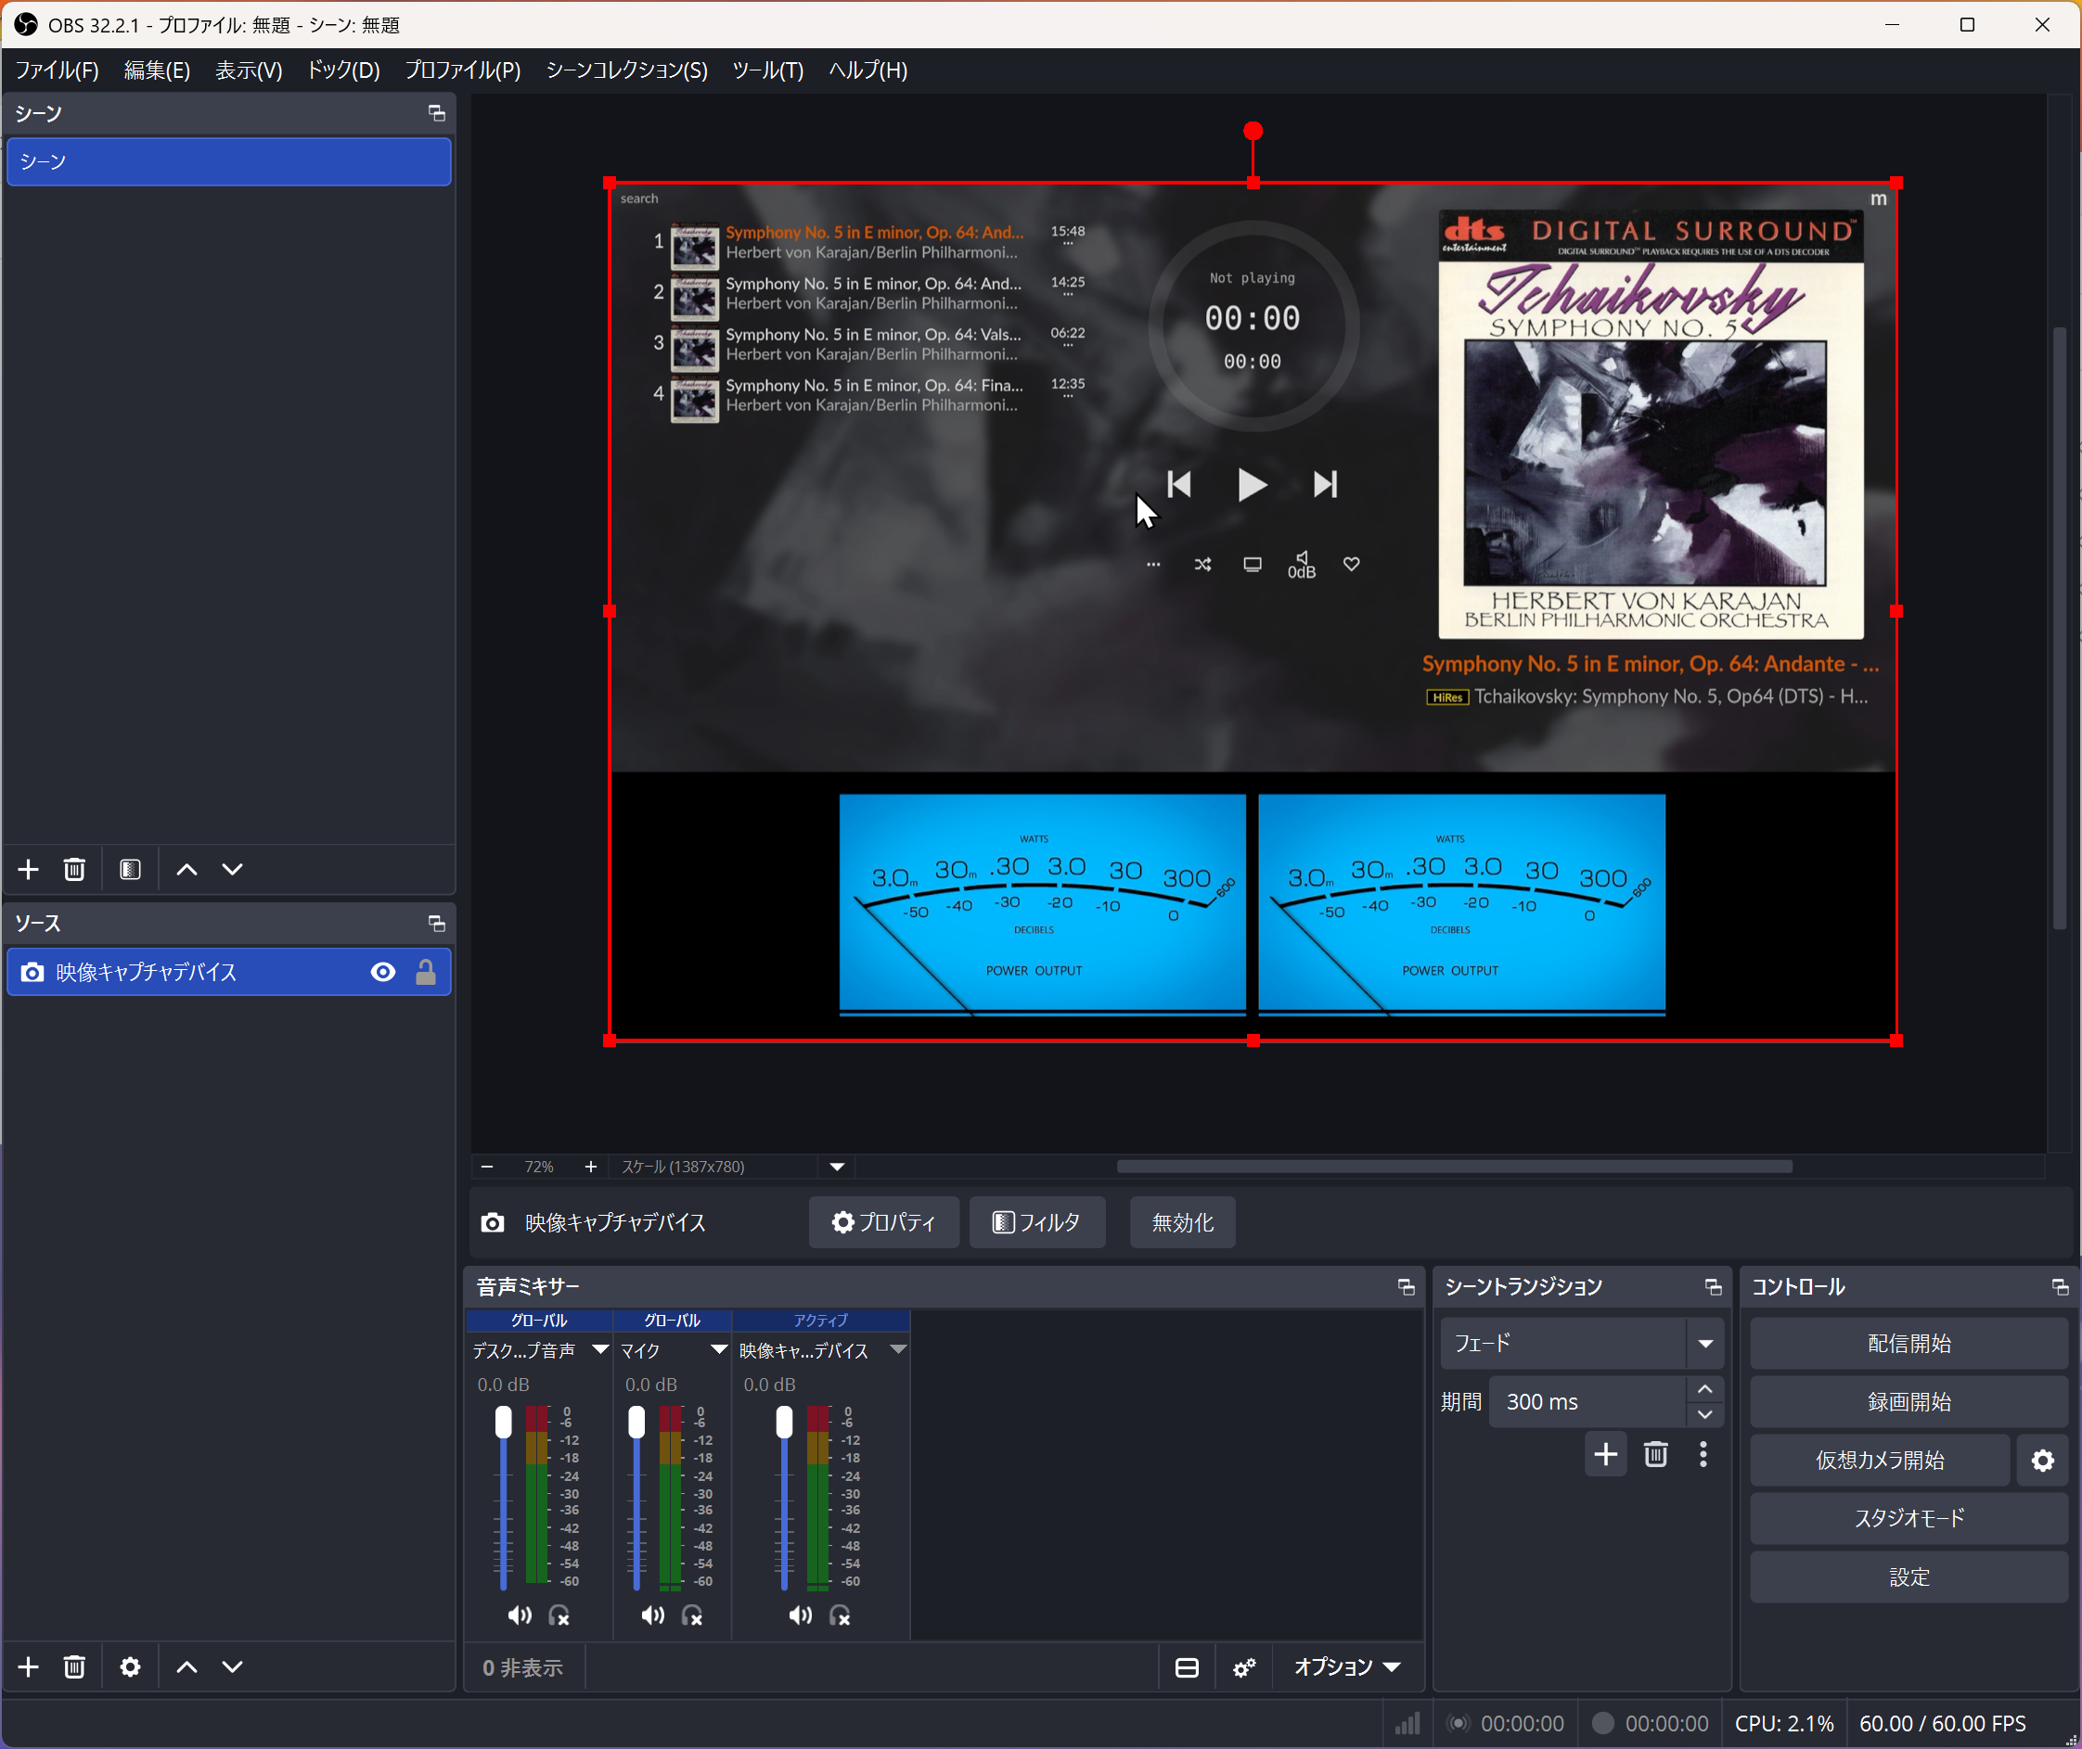Remove transition with trash icon
The height and width of the screenshot is (1749, 2082).
coord(1655,1454)
